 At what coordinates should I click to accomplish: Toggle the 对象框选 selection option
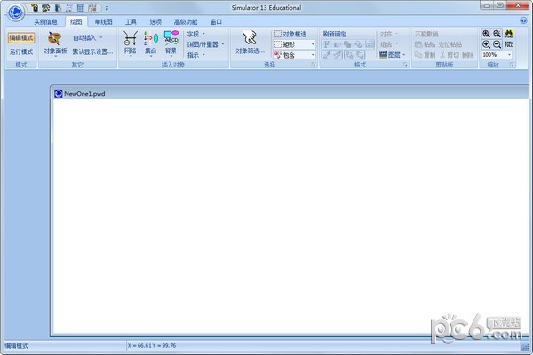point(295,34)
